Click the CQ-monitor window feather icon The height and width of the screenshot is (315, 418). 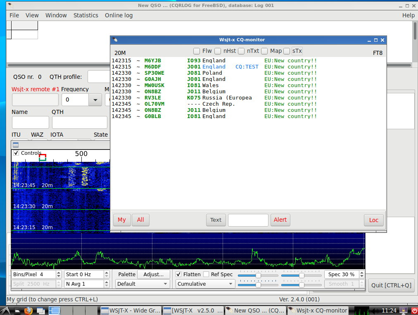click(x=115, y=40)
